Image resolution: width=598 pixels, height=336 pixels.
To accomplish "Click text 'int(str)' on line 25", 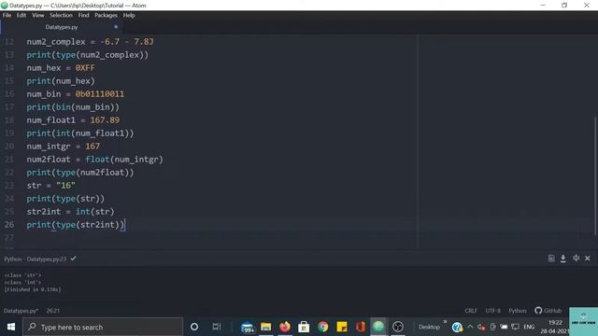I will point(95,212).
